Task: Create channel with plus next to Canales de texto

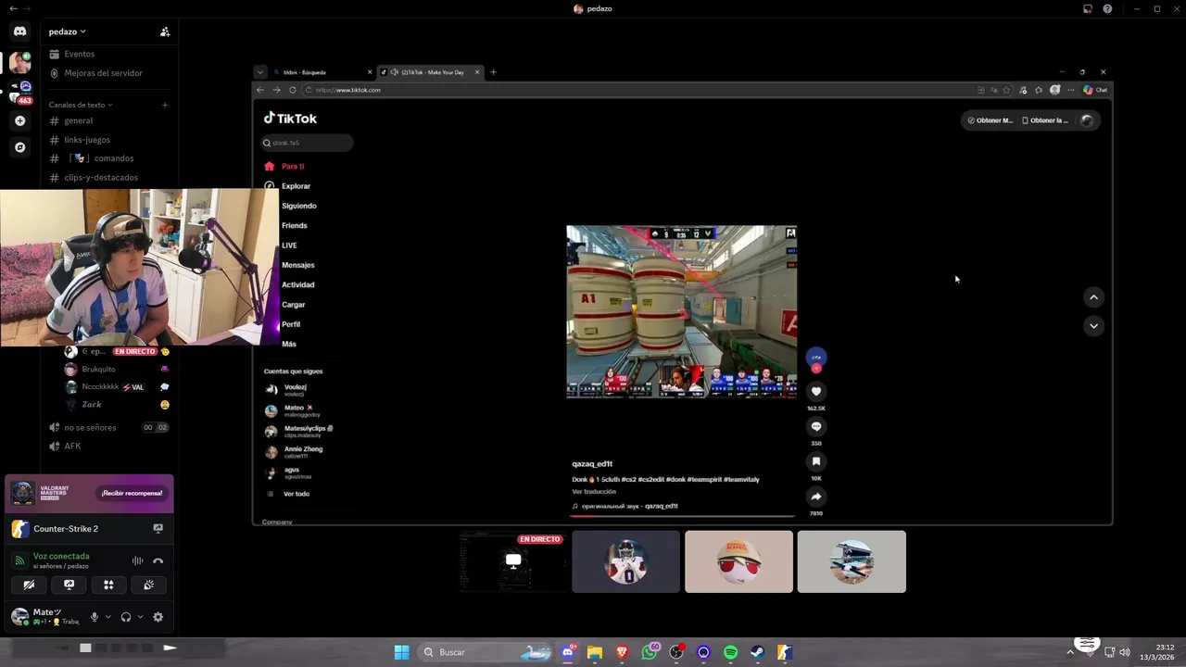Action: (x=165, y=105)
